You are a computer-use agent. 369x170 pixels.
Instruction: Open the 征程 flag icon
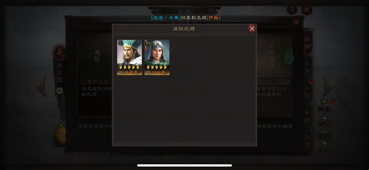[324, 106]
